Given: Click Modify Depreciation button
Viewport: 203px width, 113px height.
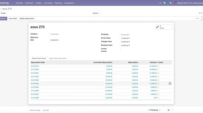Looking at the screenshot, I should 27,18.
